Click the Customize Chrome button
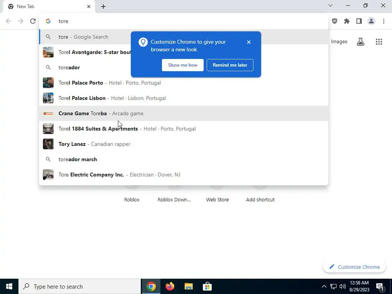392x294 pixels. point(354,267)
